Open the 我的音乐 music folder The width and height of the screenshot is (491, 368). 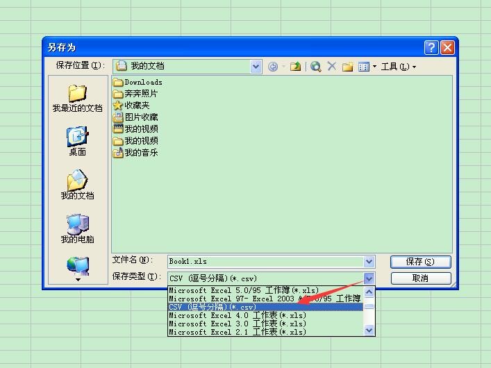pos(135,153)
